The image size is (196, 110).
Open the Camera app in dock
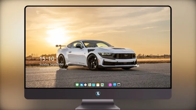point(119,85)
